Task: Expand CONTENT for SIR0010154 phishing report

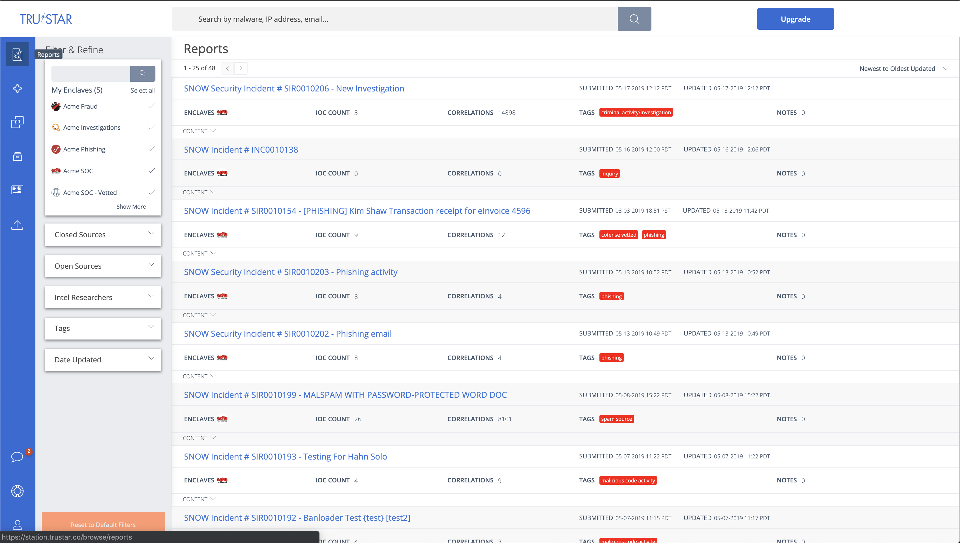Action: pos(199,253)
